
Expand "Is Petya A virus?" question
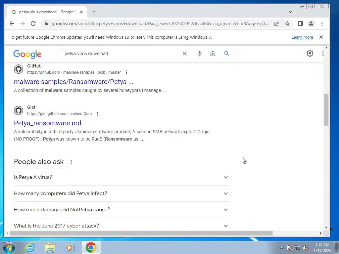(121, 177)
